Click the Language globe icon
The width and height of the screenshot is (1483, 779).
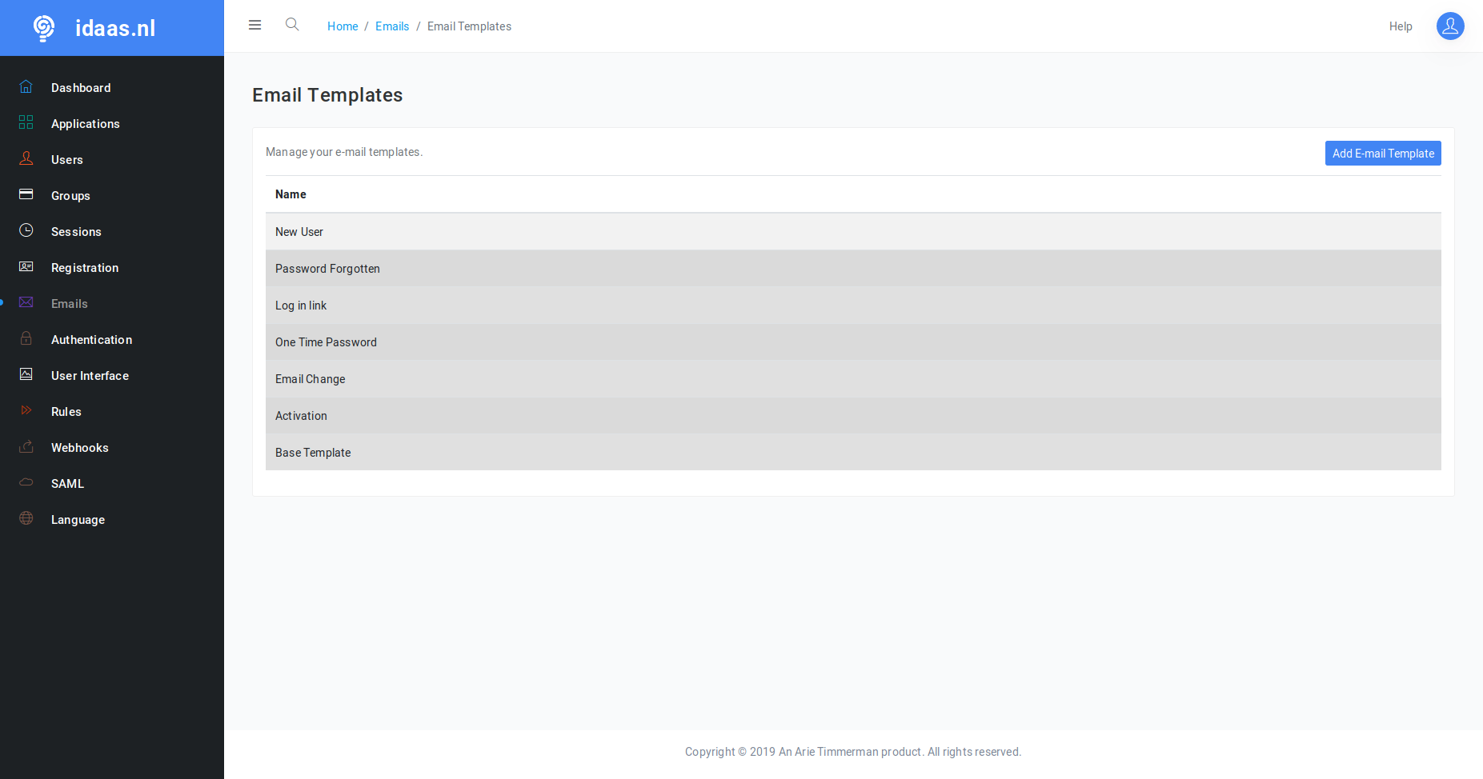tap(26, 518)
